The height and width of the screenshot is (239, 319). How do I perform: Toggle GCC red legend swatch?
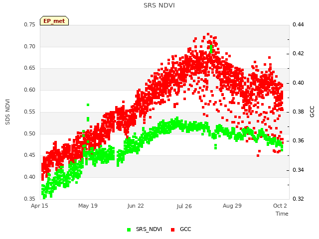[173, 230]
